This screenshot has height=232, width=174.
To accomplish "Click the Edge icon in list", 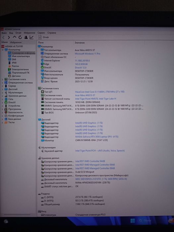I will [x=42, y=64].
